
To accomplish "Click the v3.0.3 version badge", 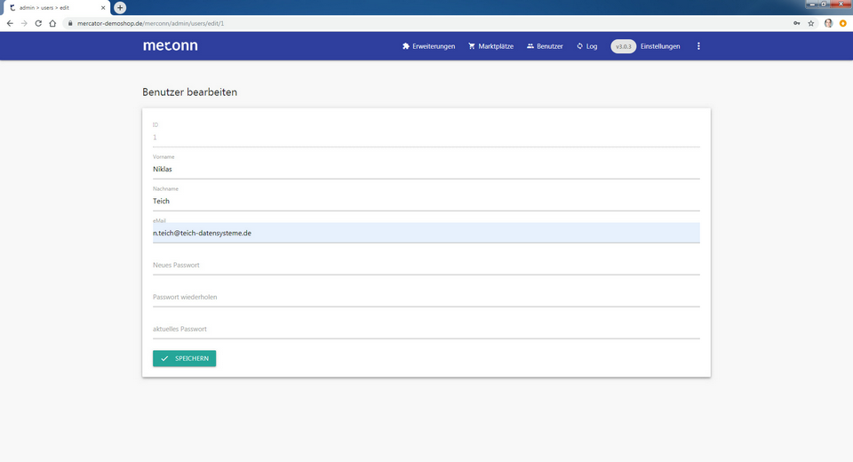I will coord(624,46).
